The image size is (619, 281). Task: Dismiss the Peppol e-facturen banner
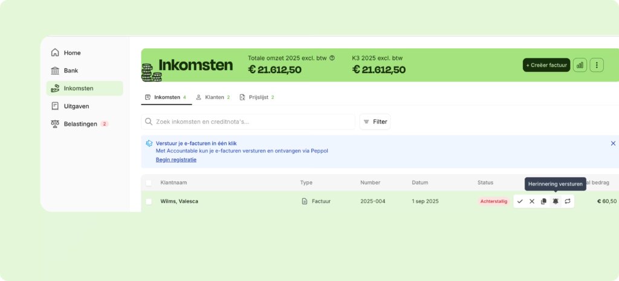coord(613,143)
